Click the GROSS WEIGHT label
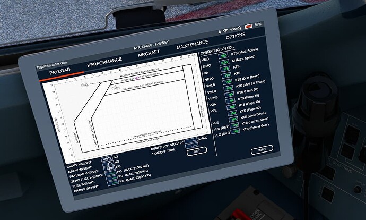The width and height of the screenshot is (366, 220). tap(86, 189)
